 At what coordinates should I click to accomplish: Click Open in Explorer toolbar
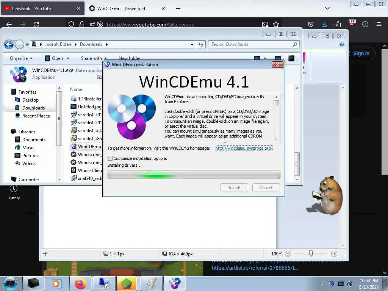tap(54, 58)
